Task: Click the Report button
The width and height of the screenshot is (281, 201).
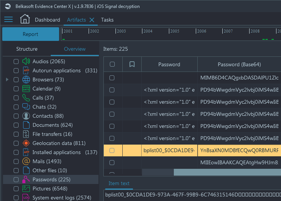Action: pyautogui.click(x=31, y=34)
